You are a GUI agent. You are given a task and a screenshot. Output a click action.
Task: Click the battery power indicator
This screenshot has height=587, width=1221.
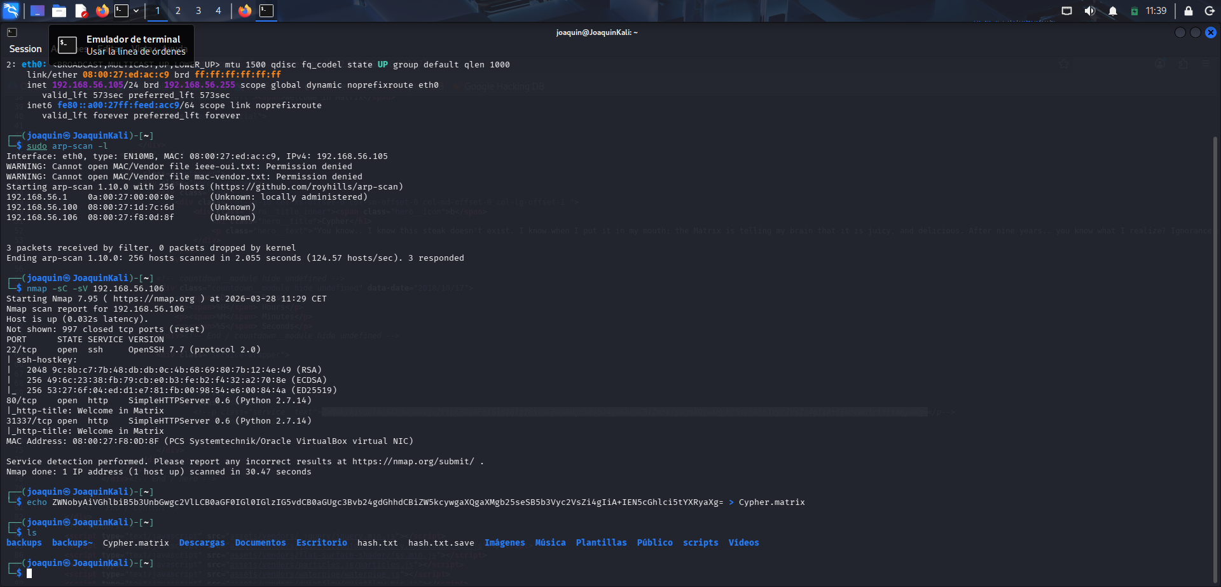[1134, 11]
